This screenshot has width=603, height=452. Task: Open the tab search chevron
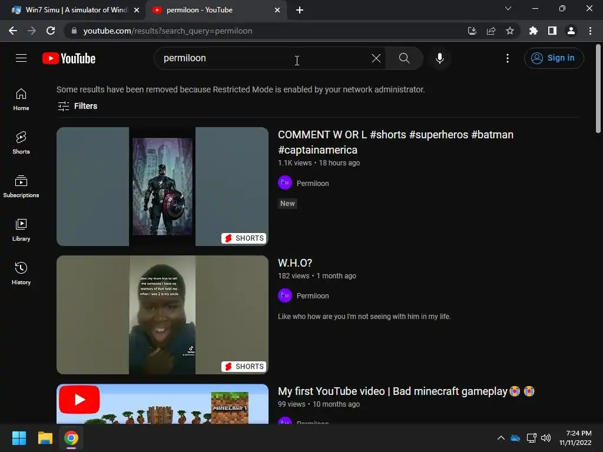coord(508,8)
